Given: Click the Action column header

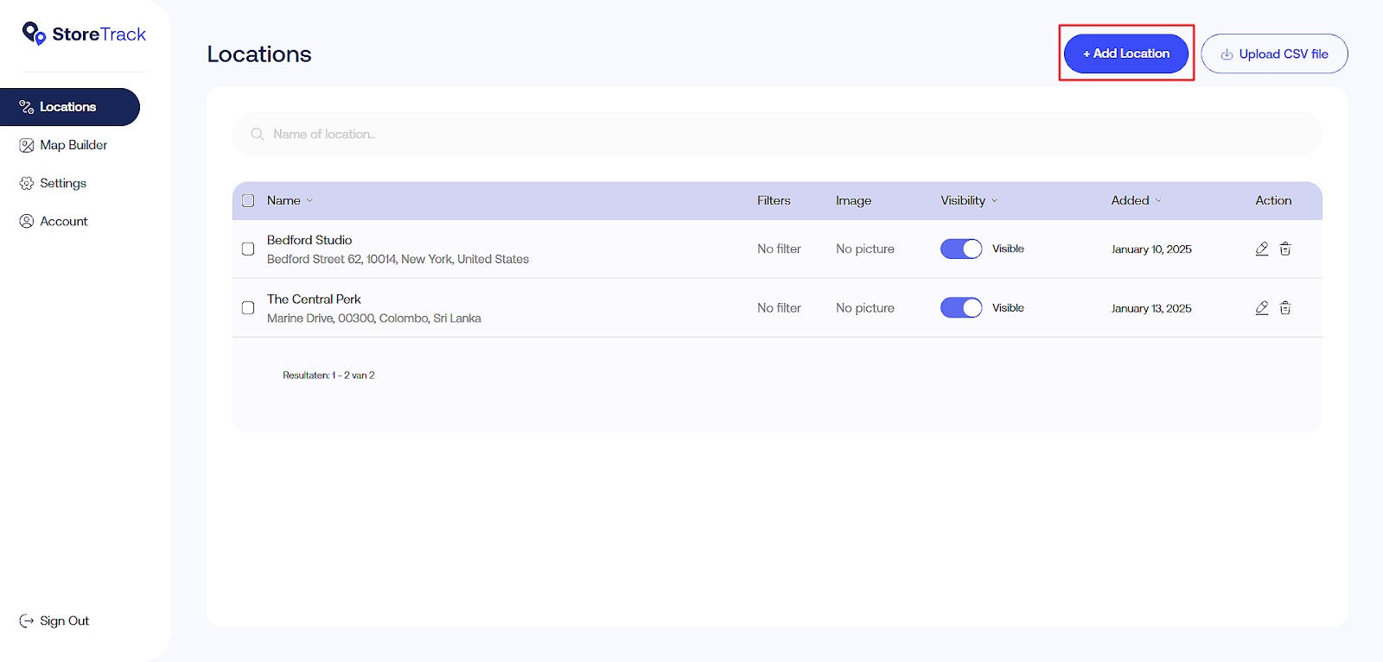Looking at the screenshot, I should pos(1273,200).
